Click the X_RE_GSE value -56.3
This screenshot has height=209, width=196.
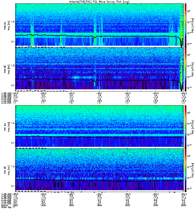tap(155, 194)
